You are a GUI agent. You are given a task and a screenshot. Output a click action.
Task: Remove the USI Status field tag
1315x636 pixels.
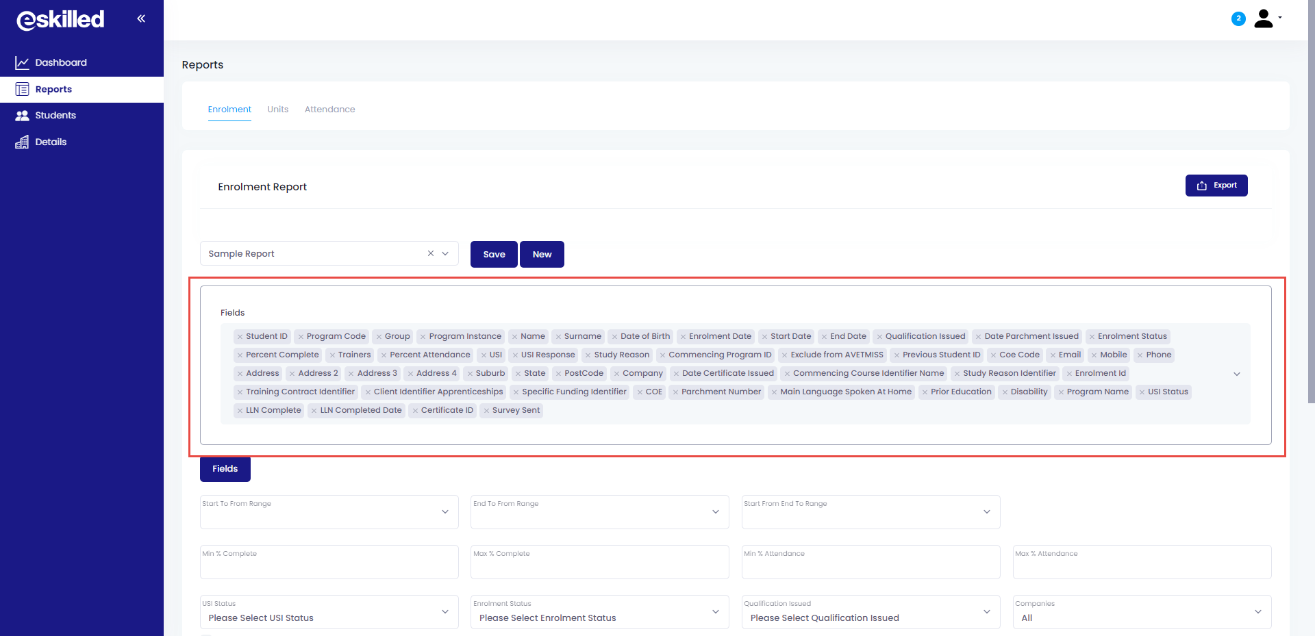pyautogui.click(x=1142, y=392)
